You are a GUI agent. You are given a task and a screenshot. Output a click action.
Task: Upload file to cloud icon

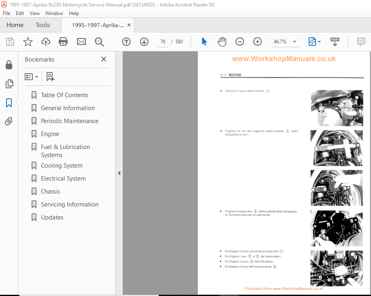(46, 42)
